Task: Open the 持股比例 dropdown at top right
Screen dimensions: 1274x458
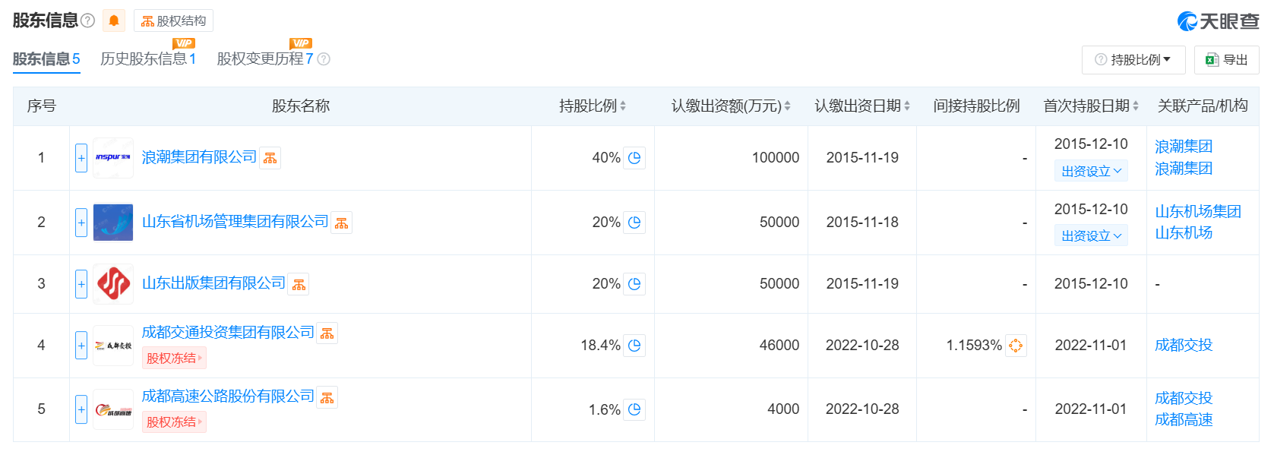Action: tap(1133, 60)
